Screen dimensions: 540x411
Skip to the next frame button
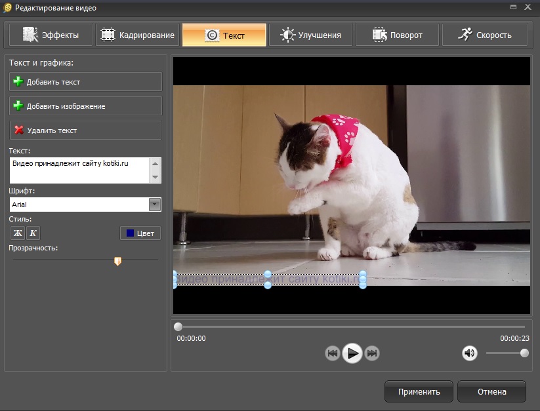[x=372, y=353]
